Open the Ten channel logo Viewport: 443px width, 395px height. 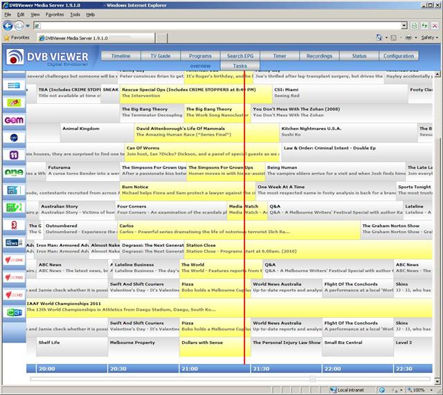point(14,138)
